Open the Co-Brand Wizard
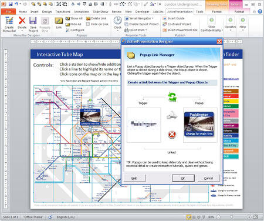Image resolution: width=264 pixels, height=221 pixels. click(x=177, y=24)
